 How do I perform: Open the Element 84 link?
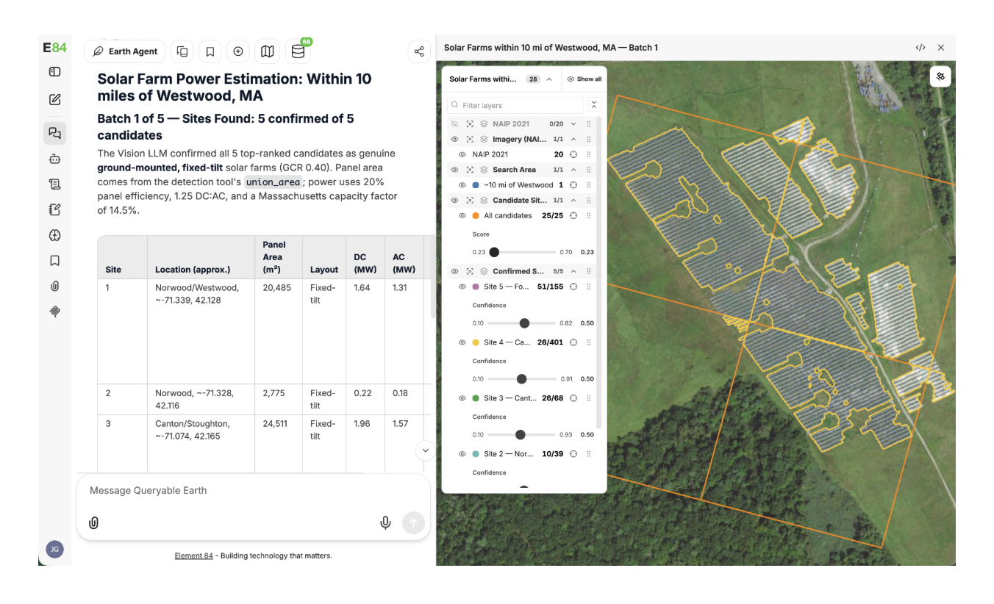[x=193, y=556]
